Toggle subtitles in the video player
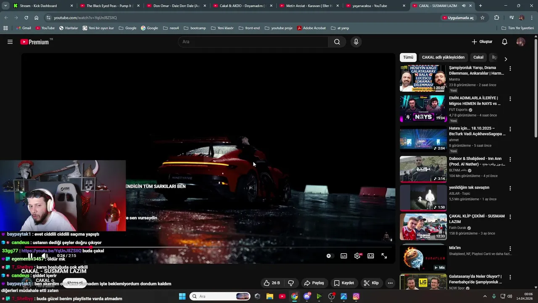Image resolution: width=538 pixels, height=303 pixels. [344, 256]
